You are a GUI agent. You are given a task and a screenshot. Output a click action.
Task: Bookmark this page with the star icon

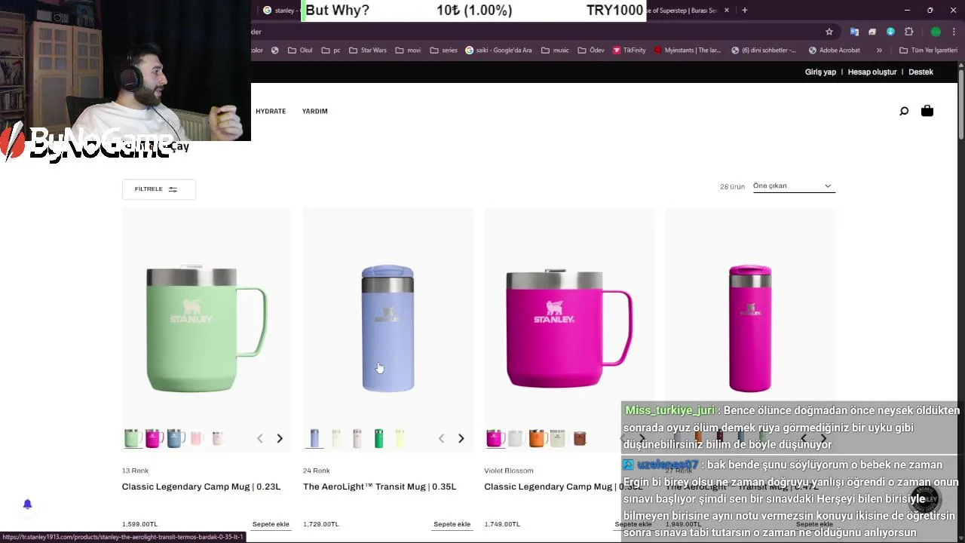click(x=829, y=32)
